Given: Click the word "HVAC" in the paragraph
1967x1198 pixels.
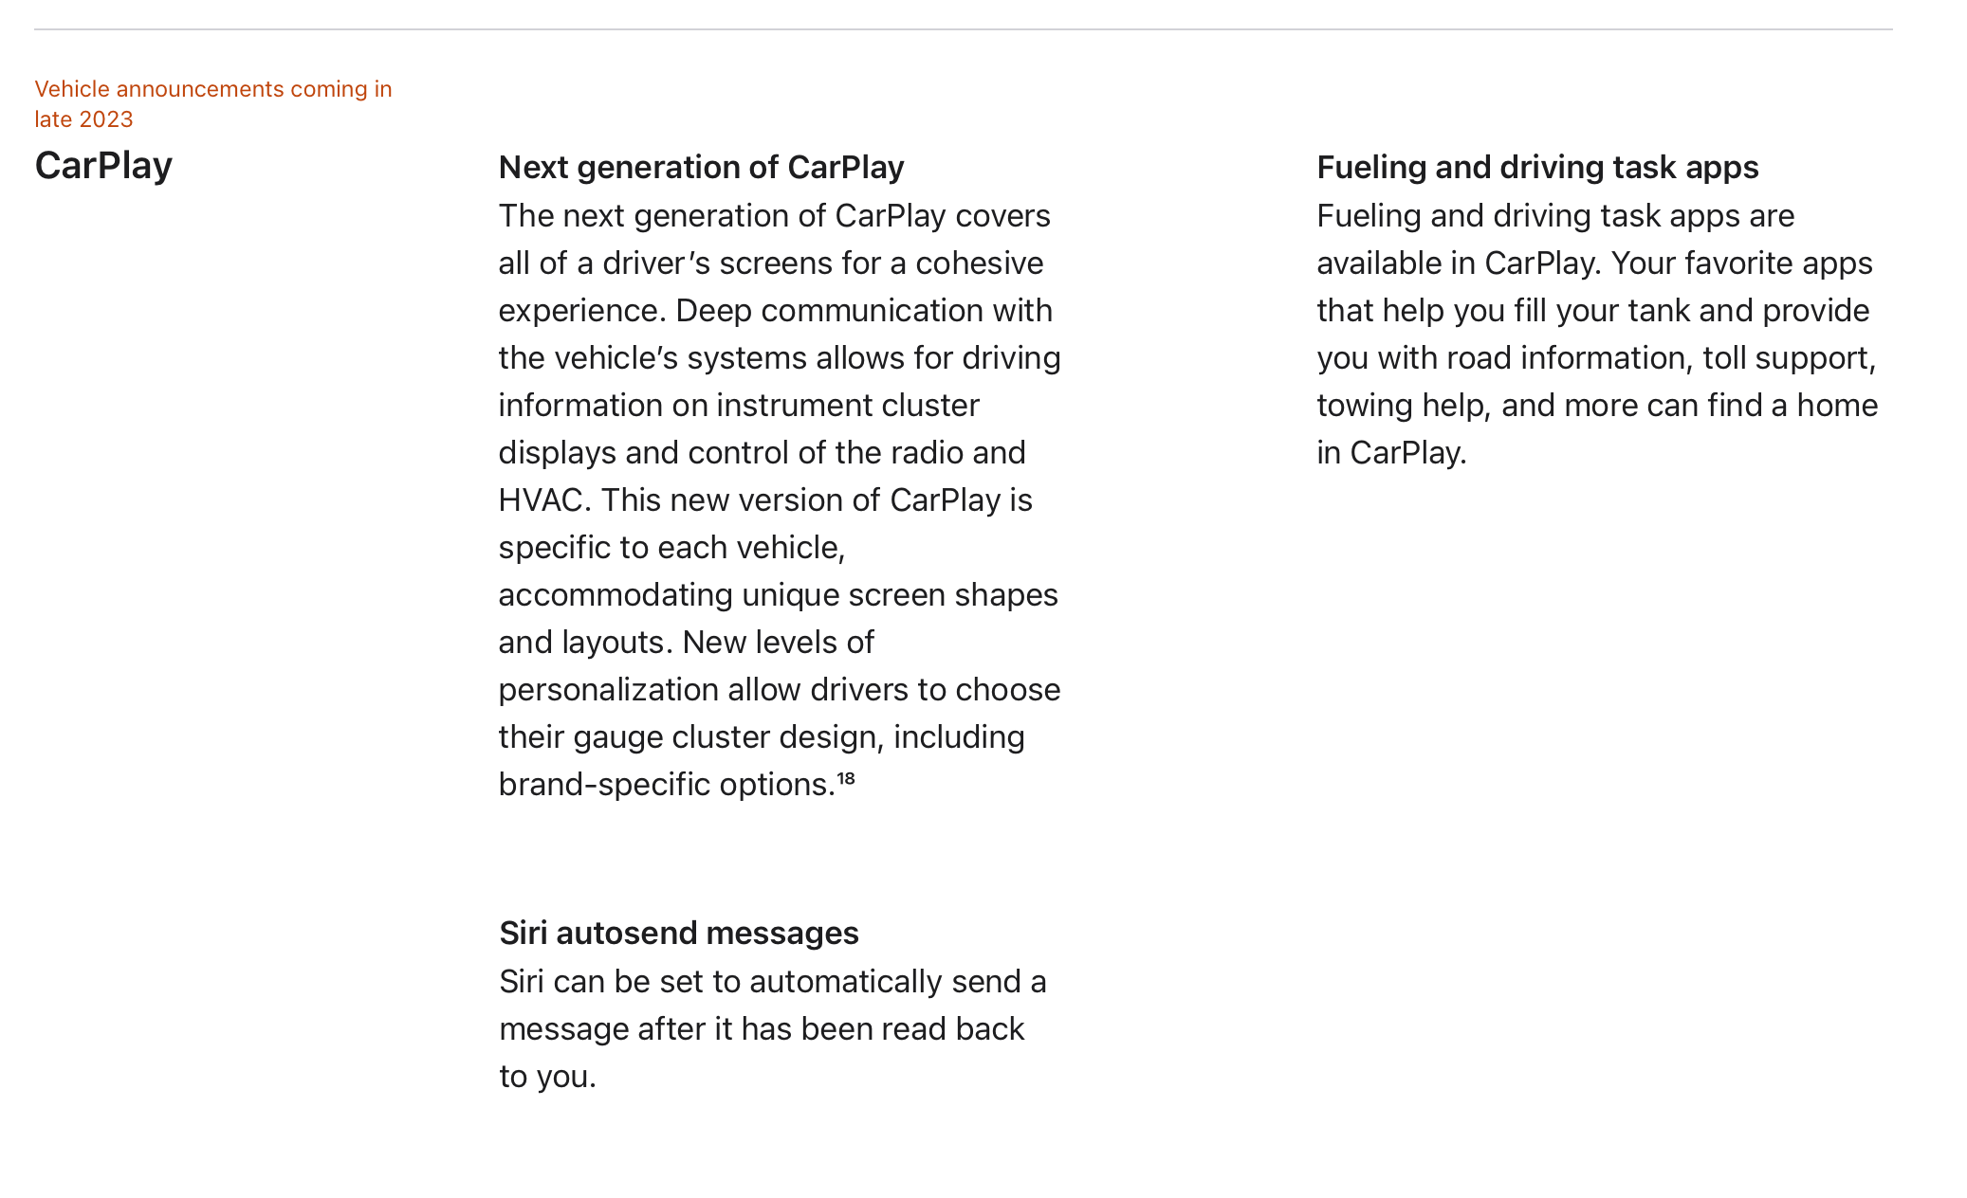Looking at the screenshot, I should [539, 500].
